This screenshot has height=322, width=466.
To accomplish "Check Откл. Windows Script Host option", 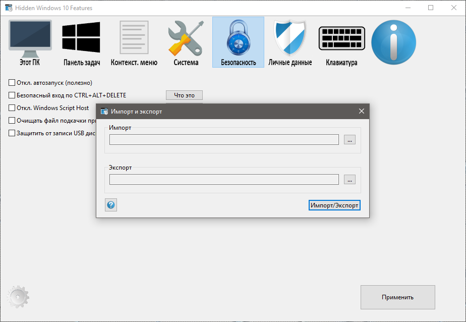I will click(12, 108).
